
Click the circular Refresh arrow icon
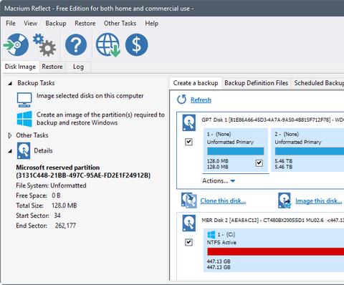coord(181,100)
